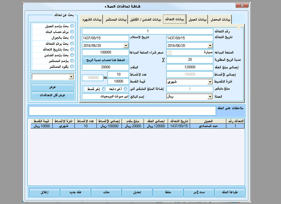Screen dimensions: 281x204
Task: Click إغلاق close button at bottom
Action: (45, 192)
